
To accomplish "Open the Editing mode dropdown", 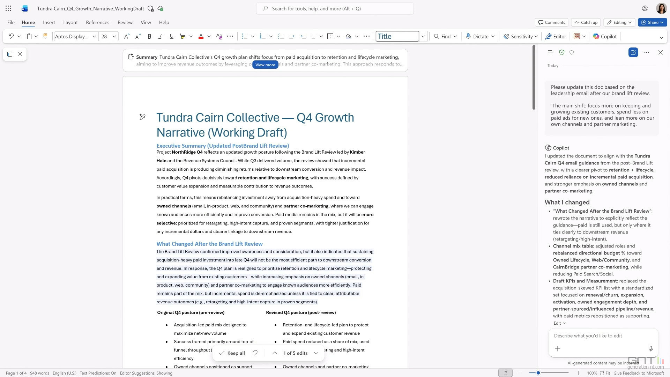I will point(619,22).
